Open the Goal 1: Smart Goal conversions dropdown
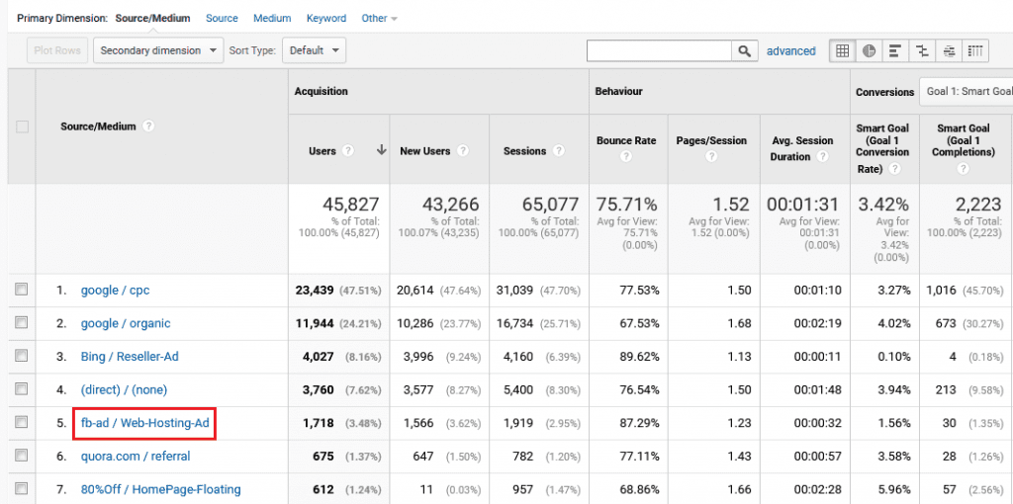 coord(966,92)
